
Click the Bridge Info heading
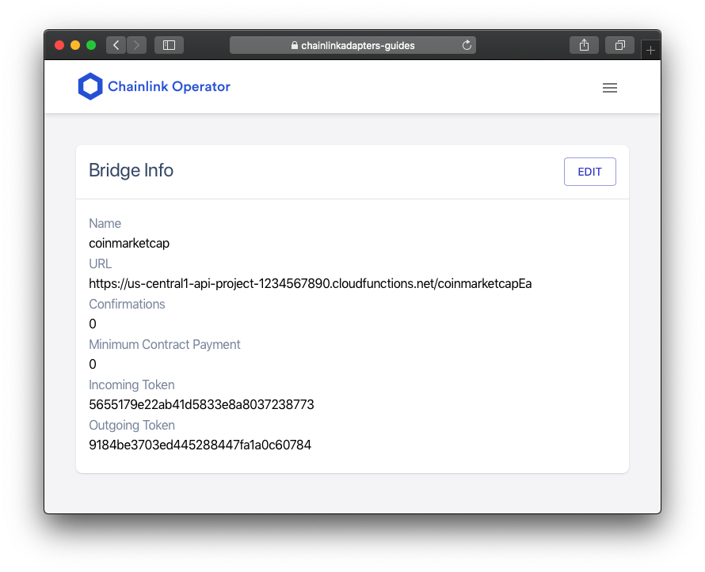pos(131,171)
